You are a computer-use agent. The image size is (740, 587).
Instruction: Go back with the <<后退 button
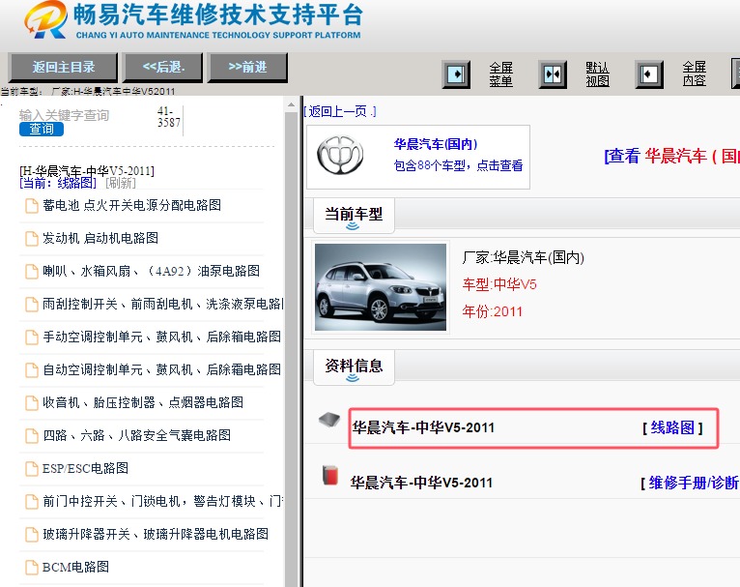pyautogui.click(x=163, y=67)
